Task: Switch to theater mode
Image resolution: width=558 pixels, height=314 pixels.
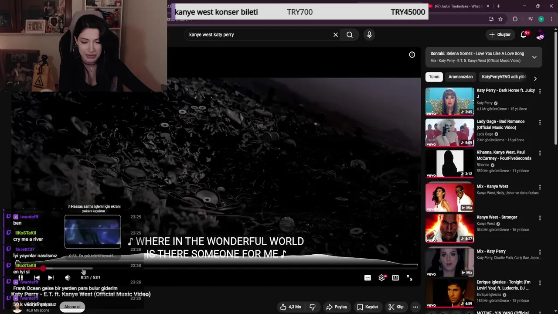Action: tap(395, 278)
